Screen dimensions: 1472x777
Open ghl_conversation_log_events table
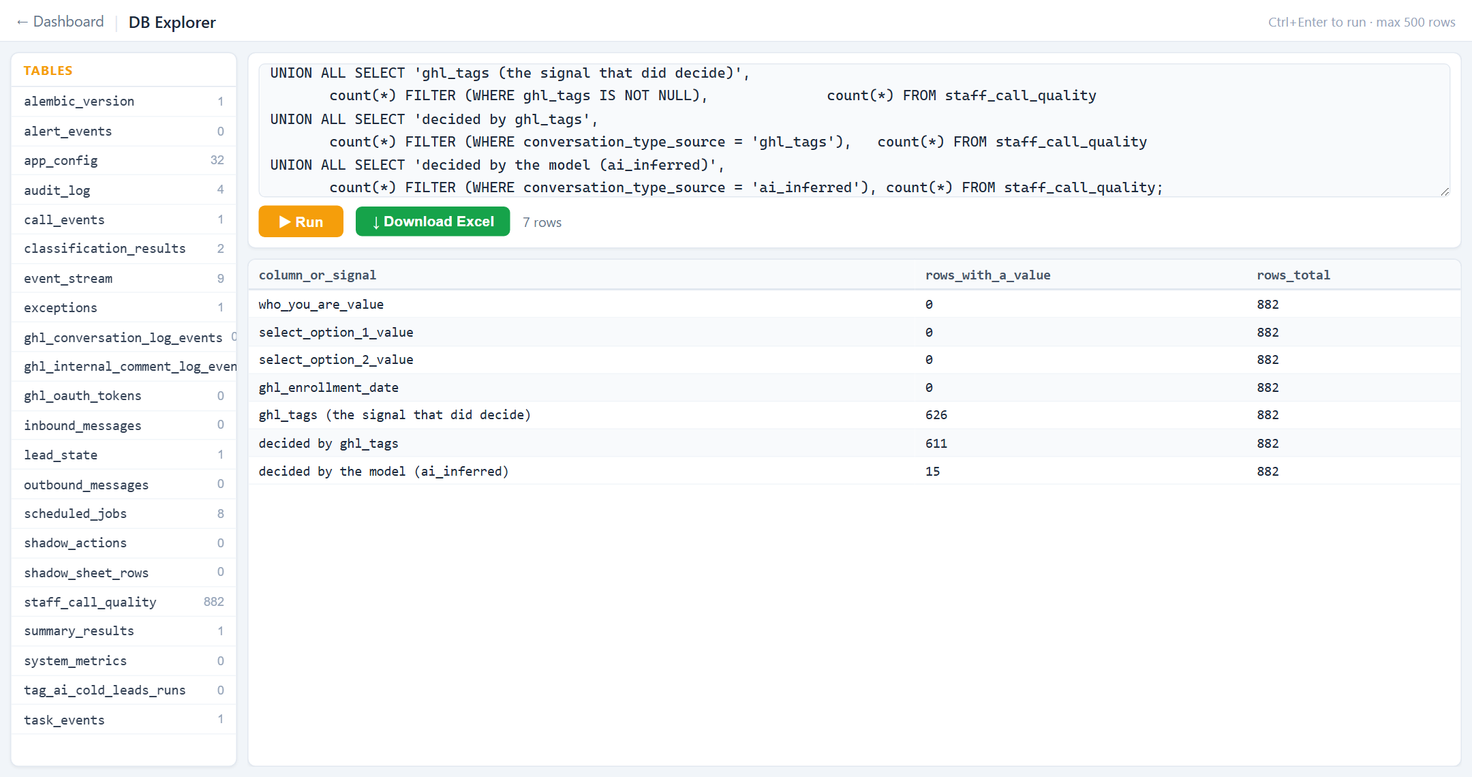pos(123,337)
